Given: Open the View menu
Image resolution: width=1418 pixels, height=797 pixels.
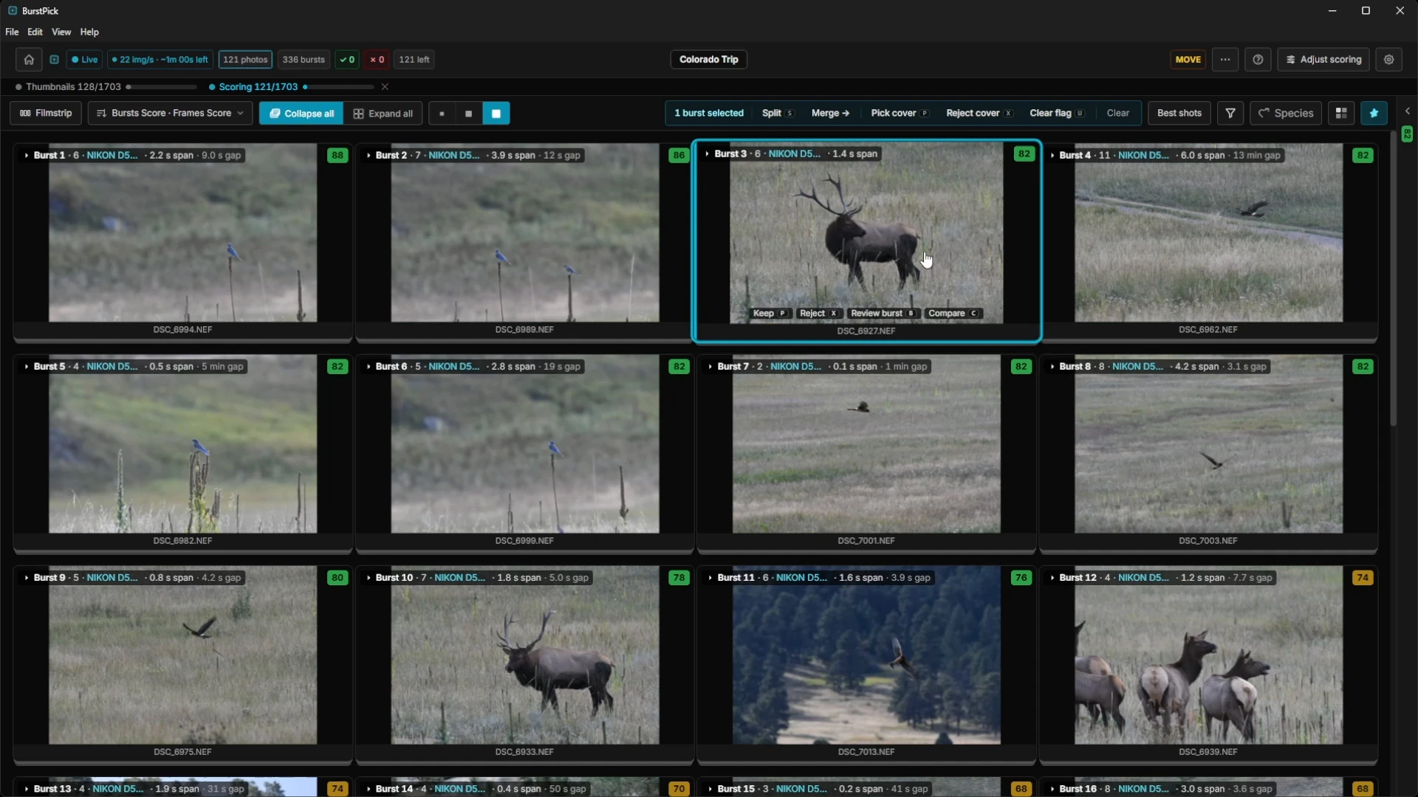Looking at the screenshot, I should [61, 32].
